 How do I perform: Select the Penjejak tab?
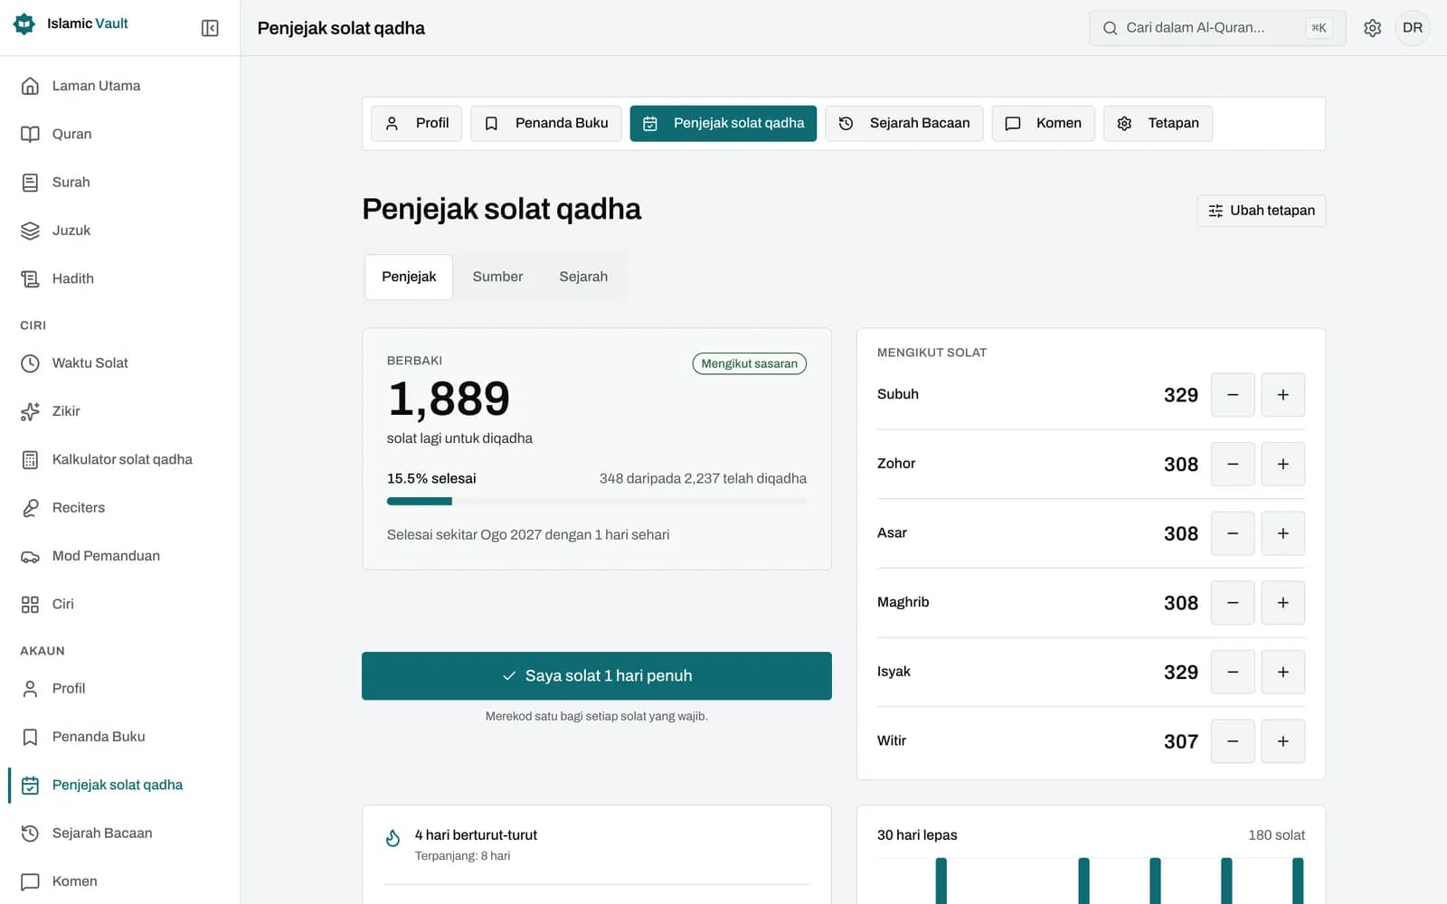409,277
